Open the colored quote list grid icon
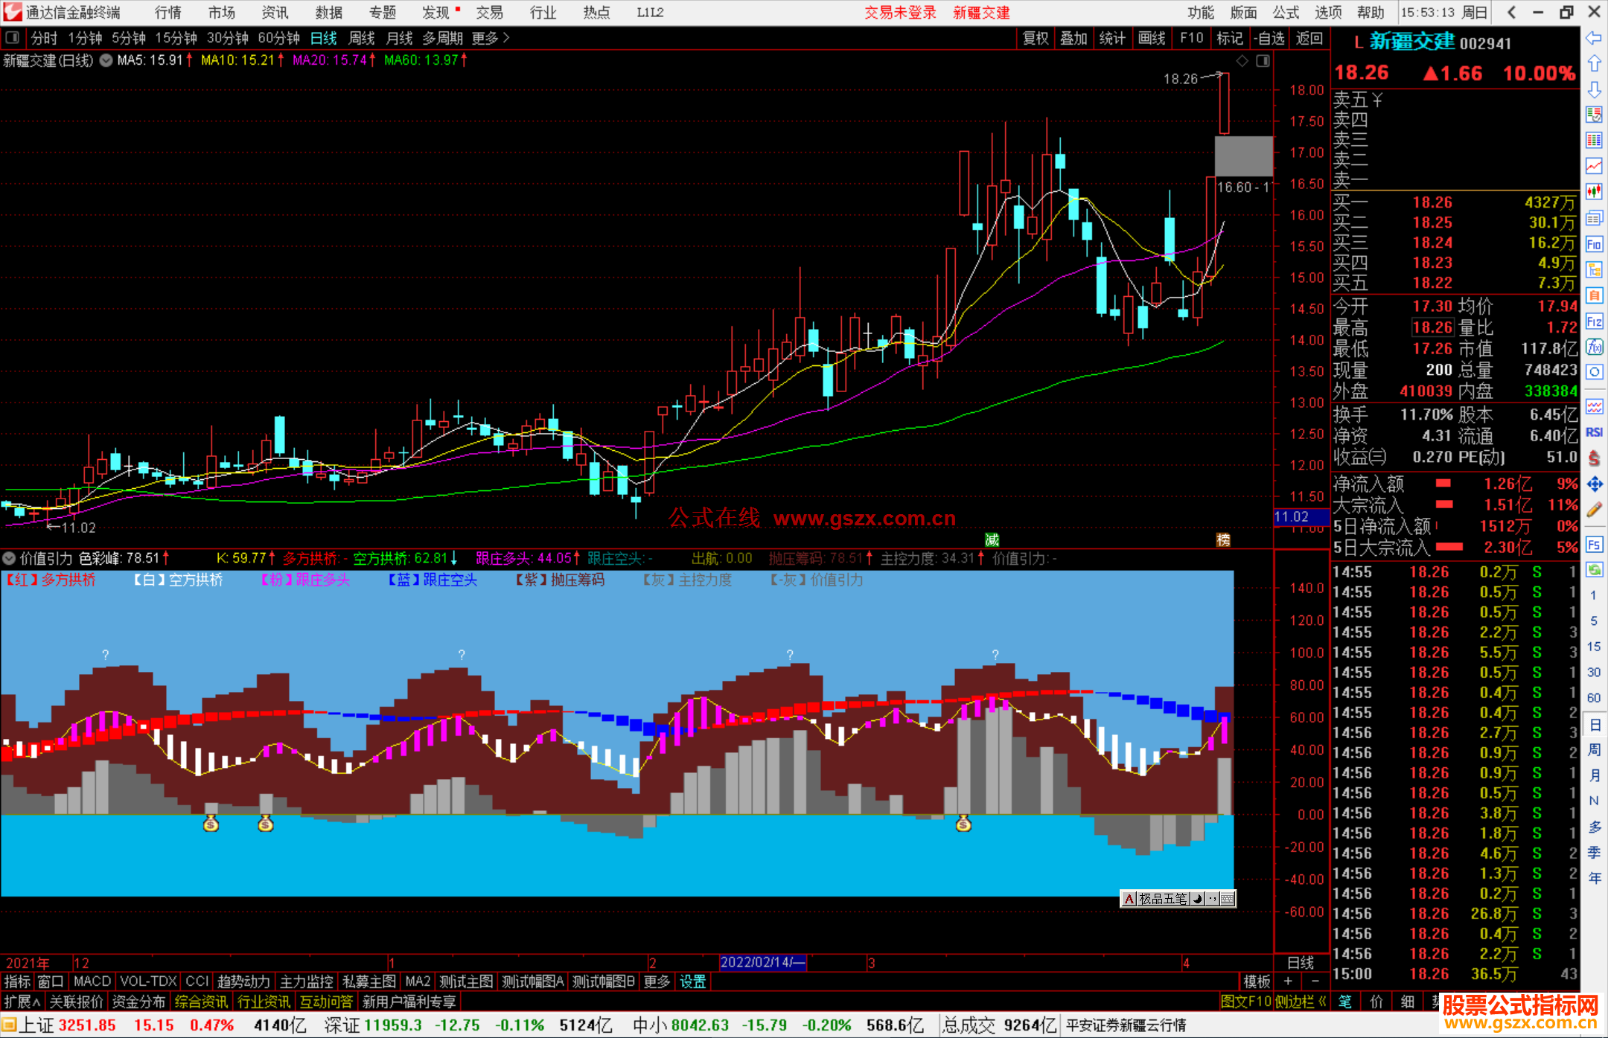The image size is (1608, 1038). pos(1594,141)
